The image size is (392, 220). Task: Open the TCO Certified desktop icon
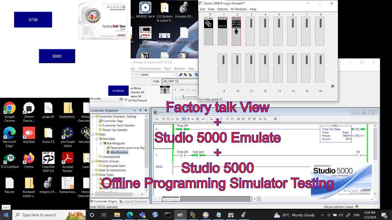[x=9, y=160]
